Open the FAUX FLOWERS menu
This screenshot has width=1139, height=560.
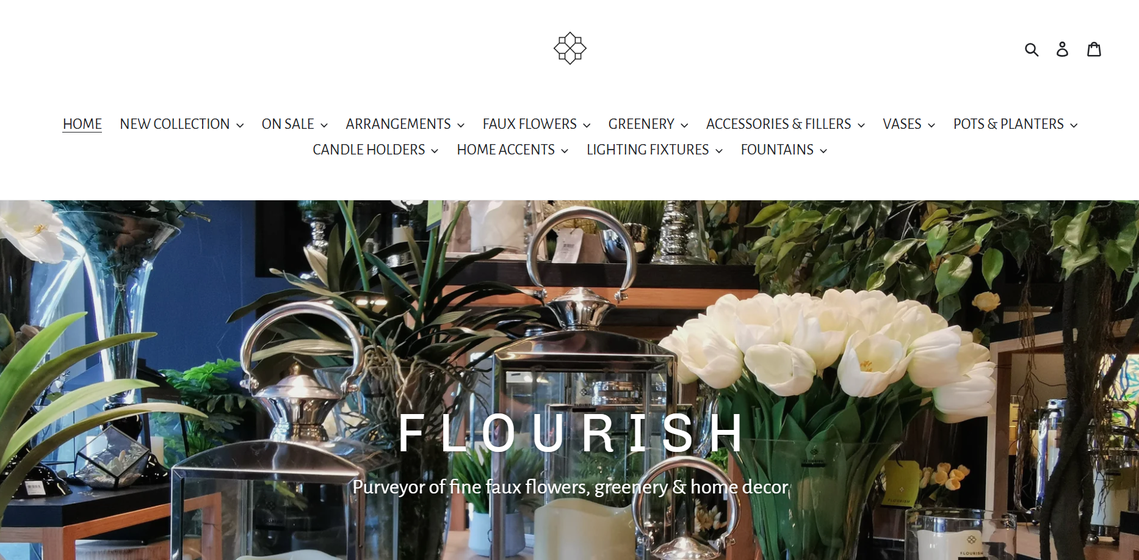(536, 124)
